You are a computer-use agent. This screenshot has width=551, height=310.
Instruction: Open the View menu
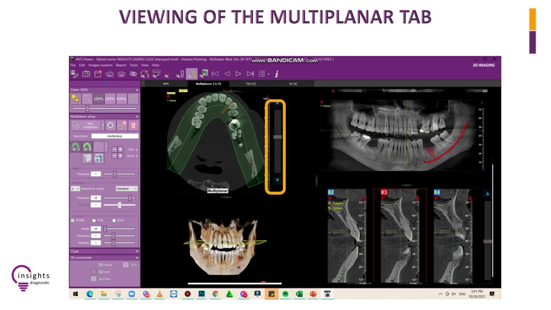tap(145, 65)
